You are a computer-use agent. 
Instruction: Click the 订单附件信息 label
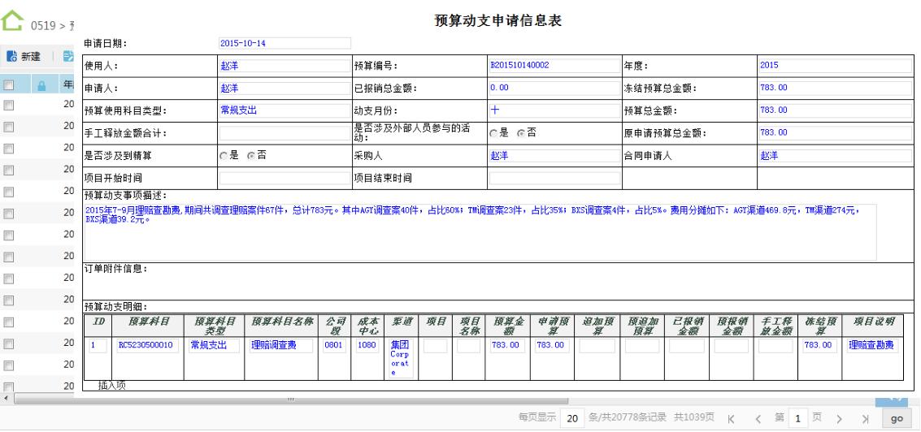point(115,270)
